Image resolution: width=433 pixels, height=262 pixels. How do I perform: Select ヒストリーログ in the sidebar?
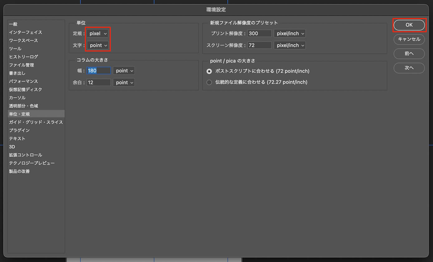click(x=36, y=57)
